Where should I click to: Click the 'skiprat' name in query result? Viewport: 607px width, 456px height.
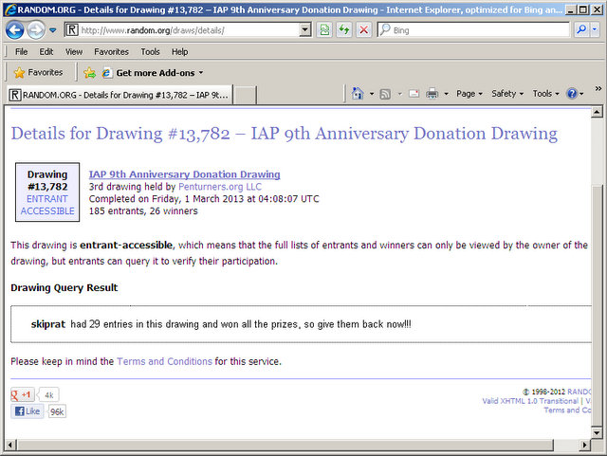(x=48, y=324)
